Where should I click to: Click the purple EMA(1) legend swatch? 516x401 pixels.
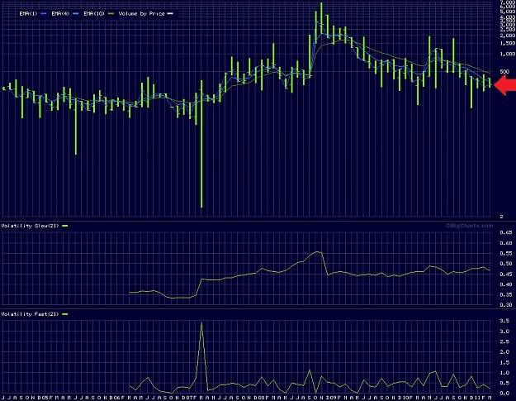(x=44, y=13)
